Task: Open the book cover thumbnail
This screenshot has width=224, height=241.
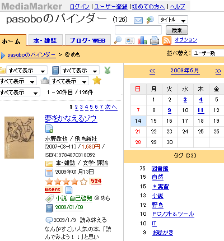Action: click(x=20, y=138)
